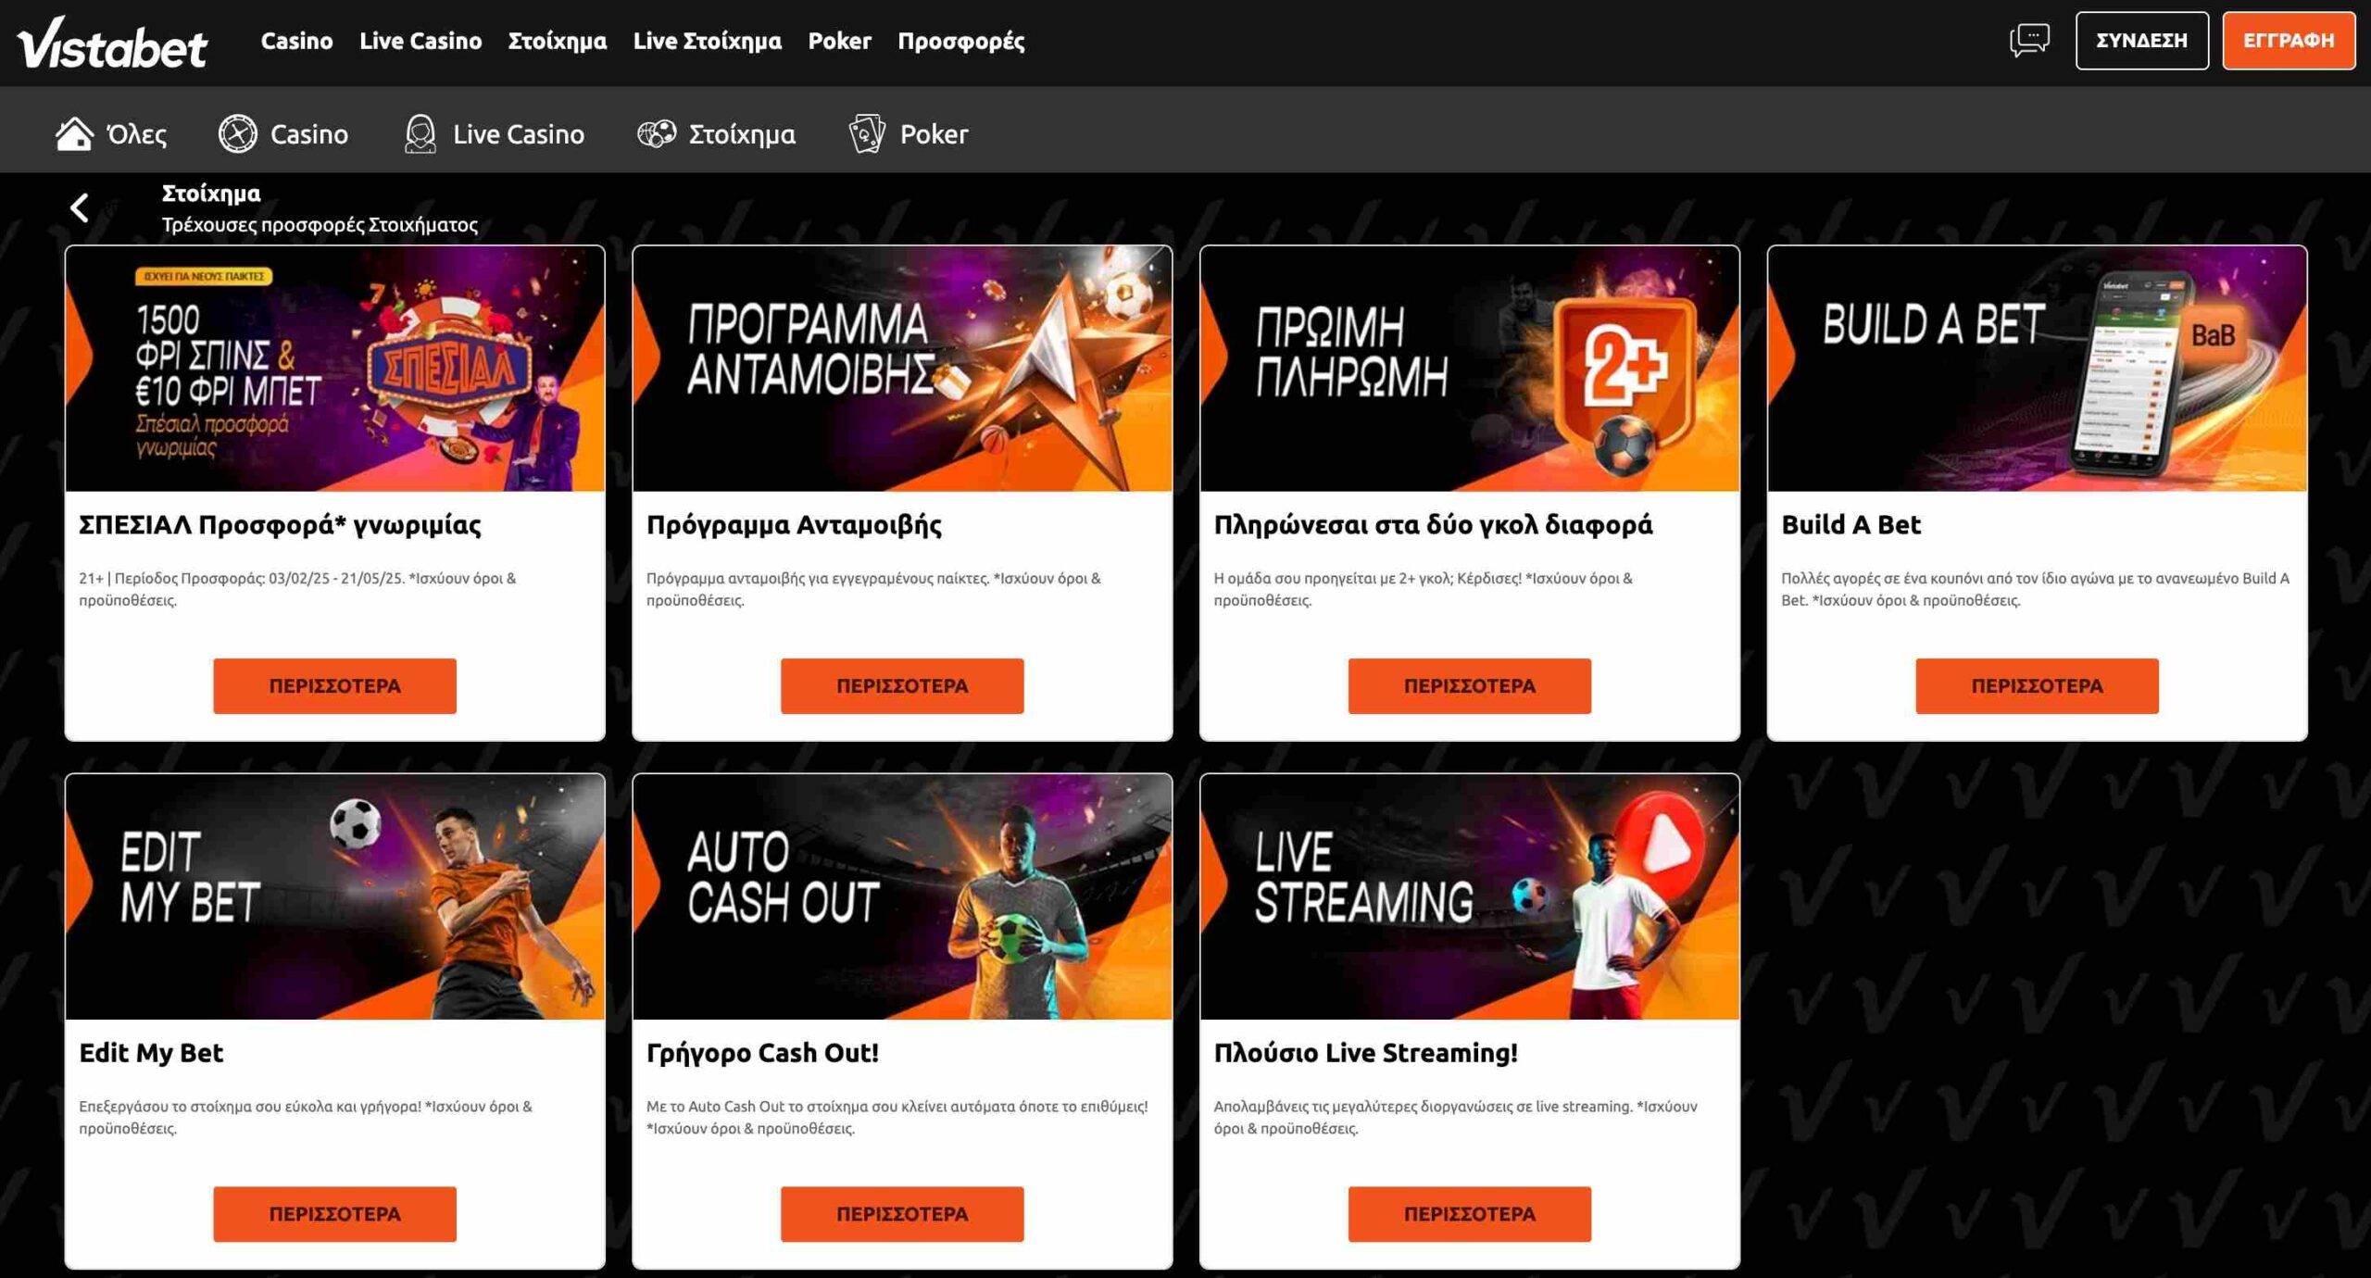Open the live chat icon
The image size is (2371, 1278).
(x=2029, y=41)
